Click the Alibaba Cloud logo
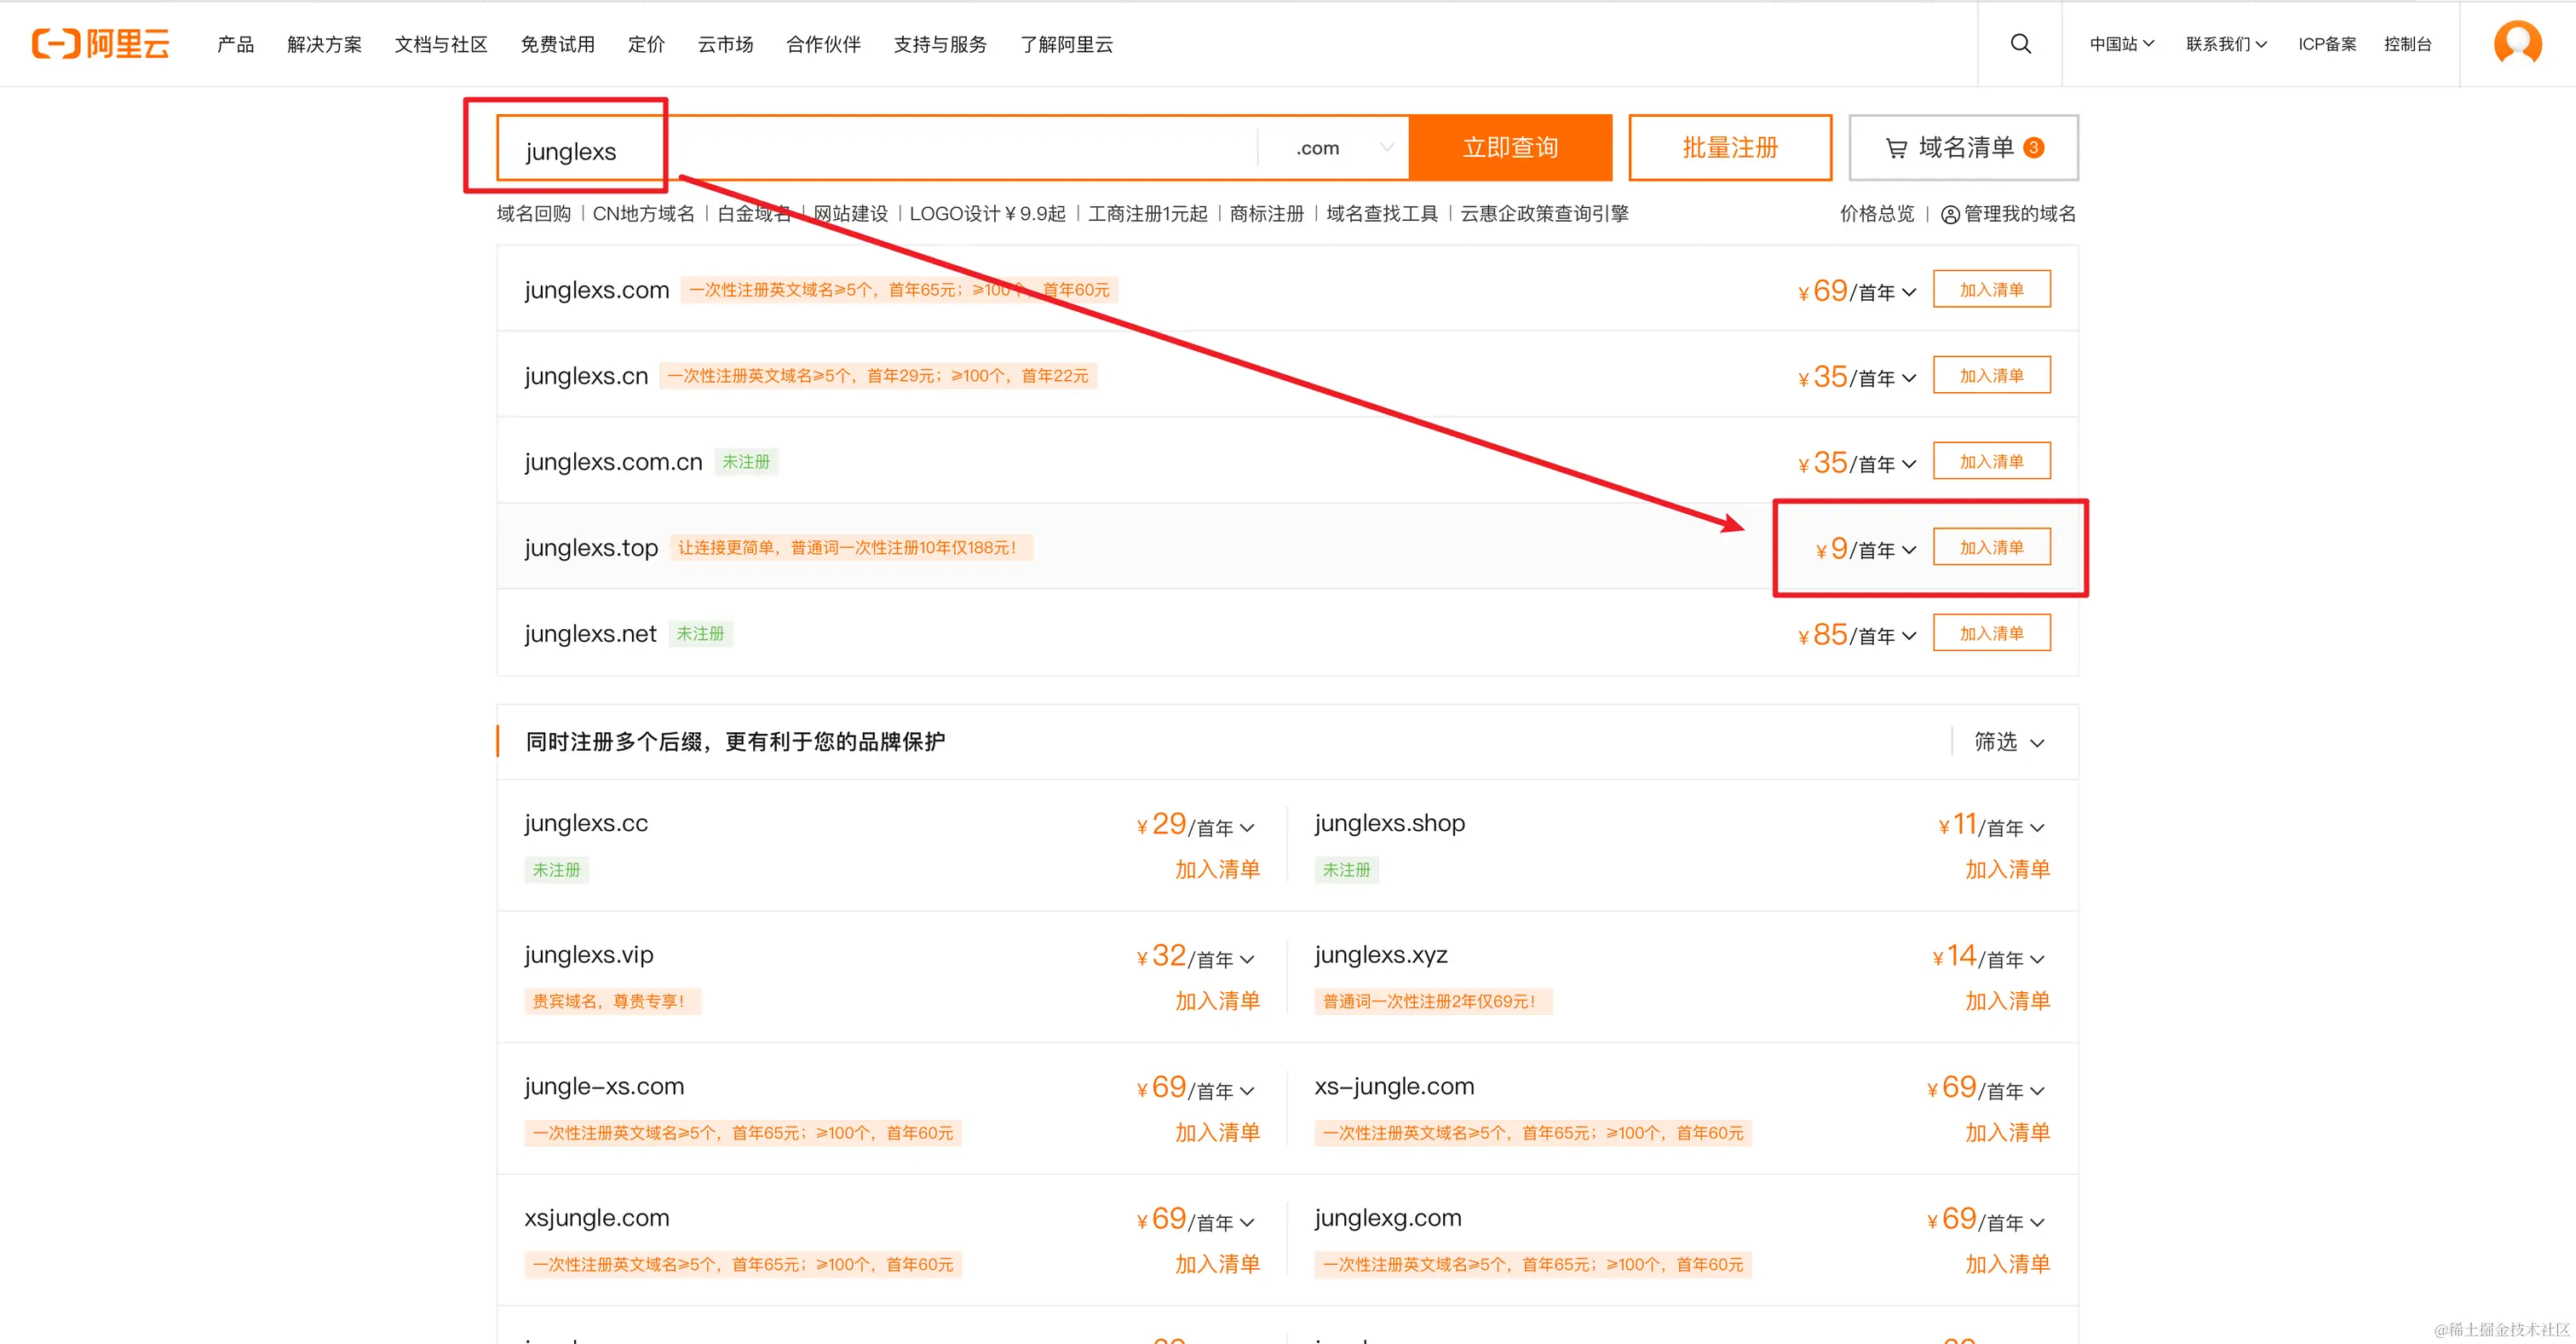2576x1344 pixels. (x=100, y=44)
